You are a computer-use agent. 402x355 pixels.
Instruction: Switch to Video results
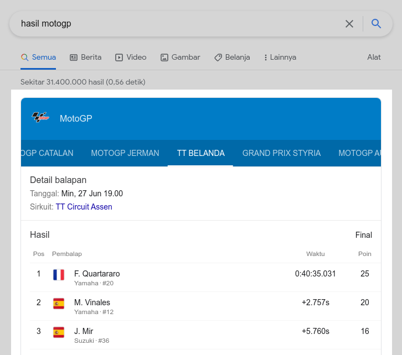pyautogui.click(x=131, y=58)
